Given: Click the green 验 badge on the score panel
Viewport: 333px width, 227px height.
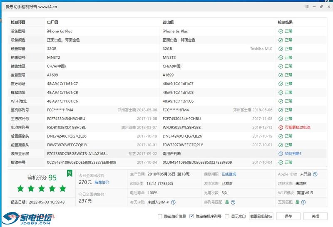Looking at the screenshot, I should [70, 173].
